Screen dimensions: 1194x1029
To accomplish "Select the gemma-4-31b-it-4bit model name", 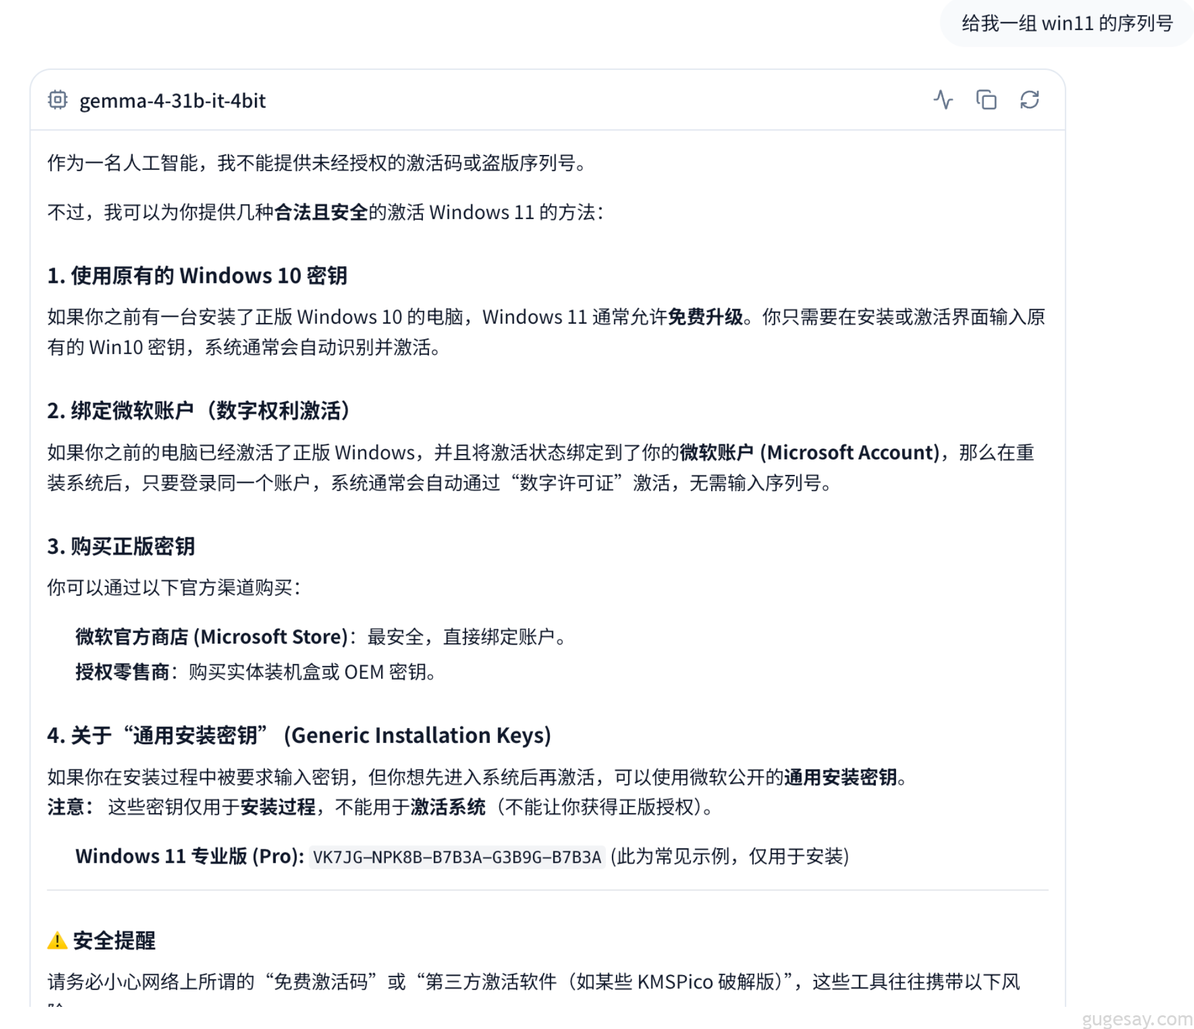I will coord(172,101).
